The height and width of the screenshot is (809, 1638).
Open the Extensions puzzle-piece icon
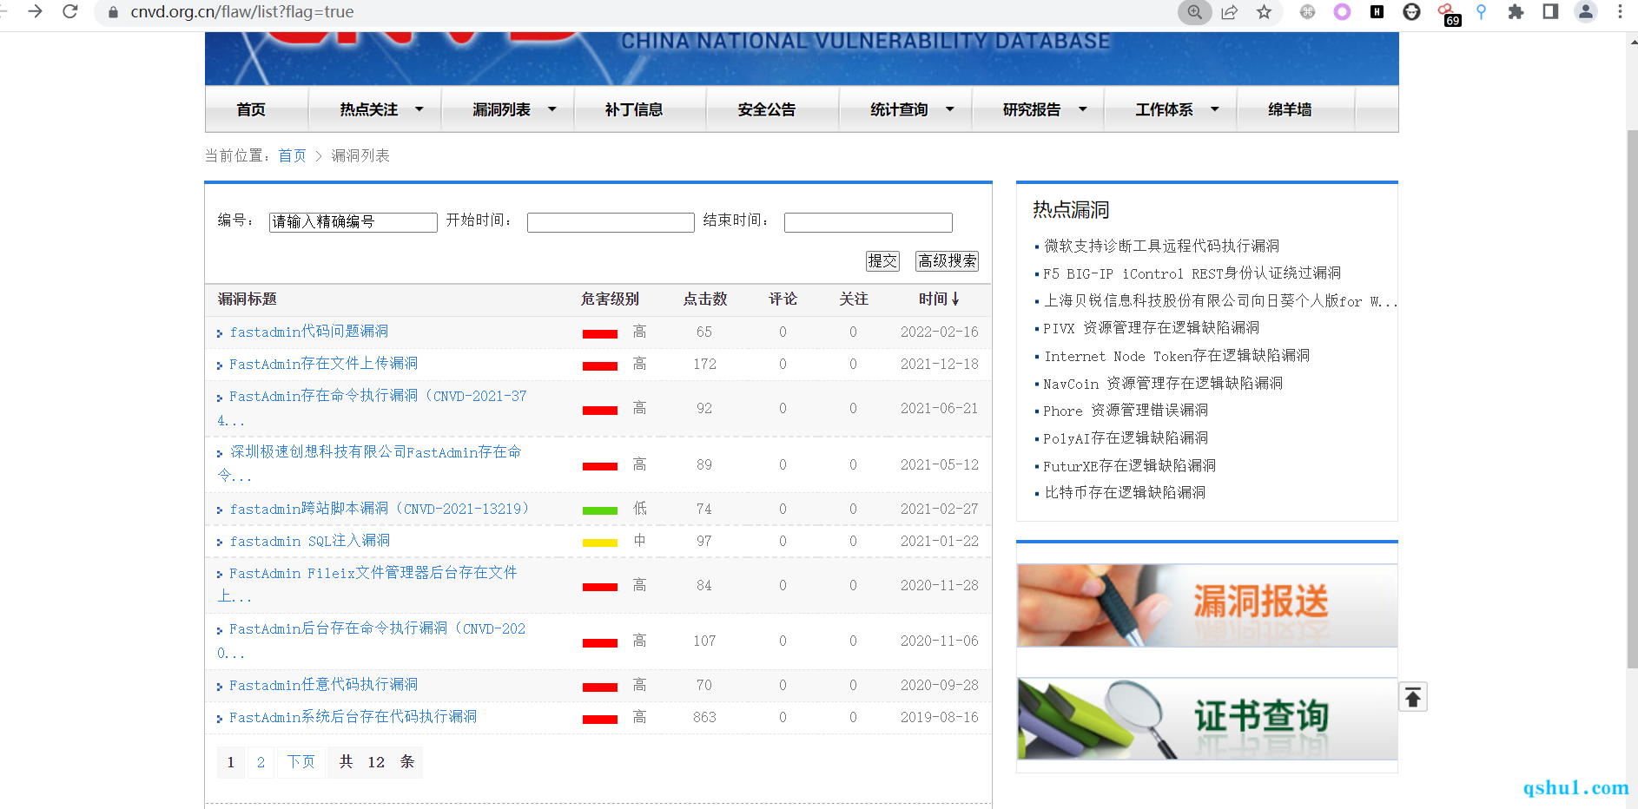click(x=1516, y=12)
